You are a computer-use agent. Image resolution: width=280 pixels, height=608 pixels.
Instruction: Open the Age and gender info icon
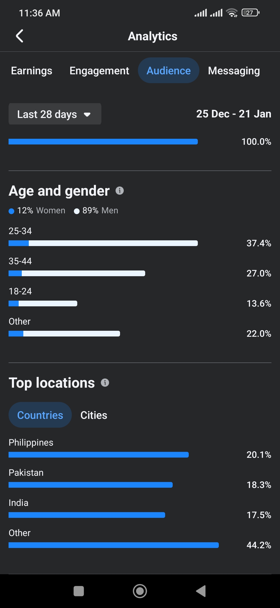(x=120, y=191)
